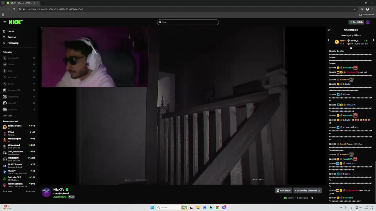
Task: Open All Bookmarks folder
Action: pos(367,14)
